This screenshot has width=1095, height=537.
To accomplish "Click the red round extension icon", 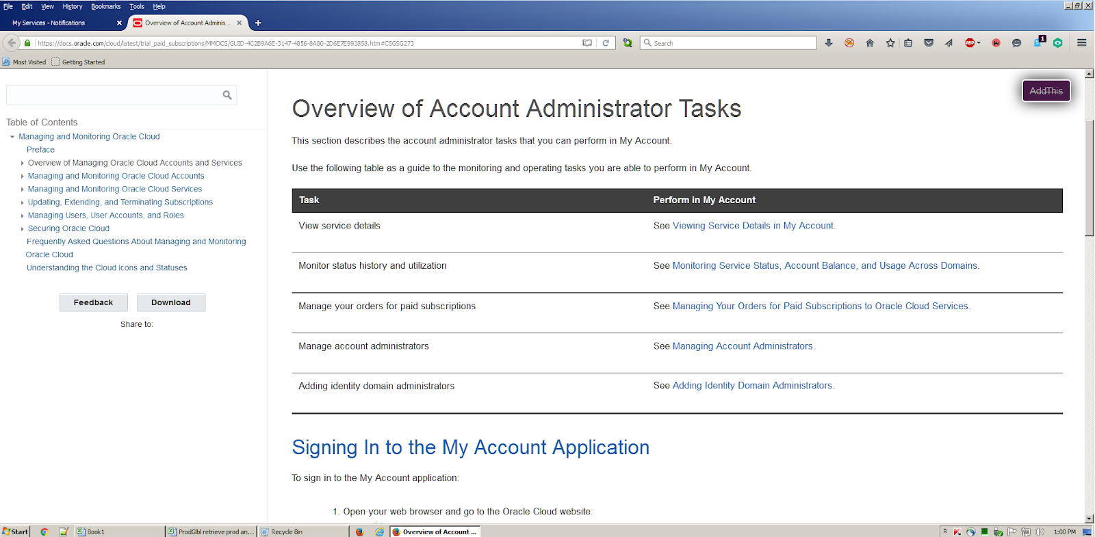I will (996, 42).
